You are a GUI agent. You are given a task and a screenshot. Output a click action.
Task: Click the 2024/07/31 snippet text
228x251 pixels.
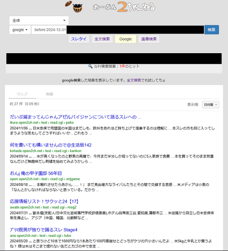click(x=112, y=215)
